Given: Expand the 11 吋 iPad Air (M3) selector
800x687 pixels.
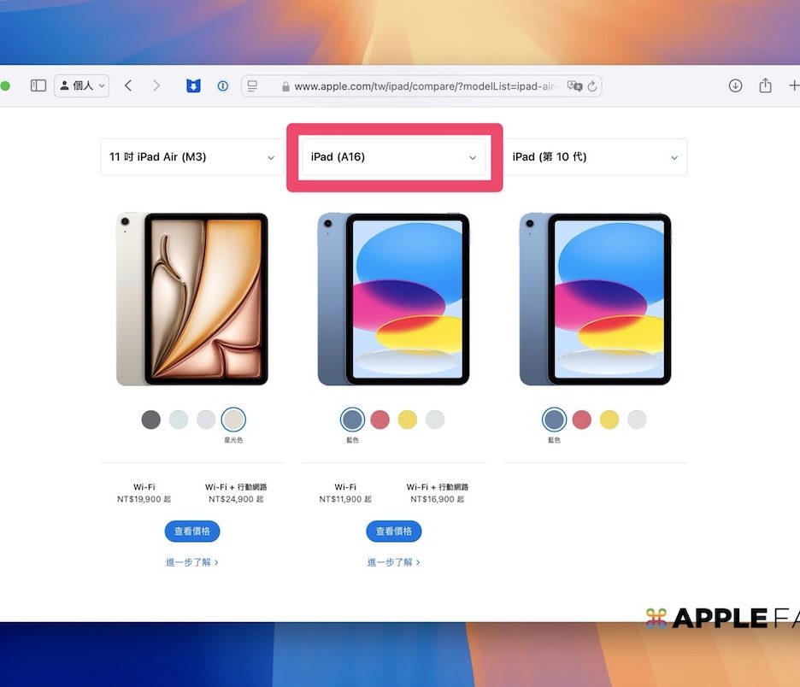Looking at the screenshot, I should (x=192, y=157).
